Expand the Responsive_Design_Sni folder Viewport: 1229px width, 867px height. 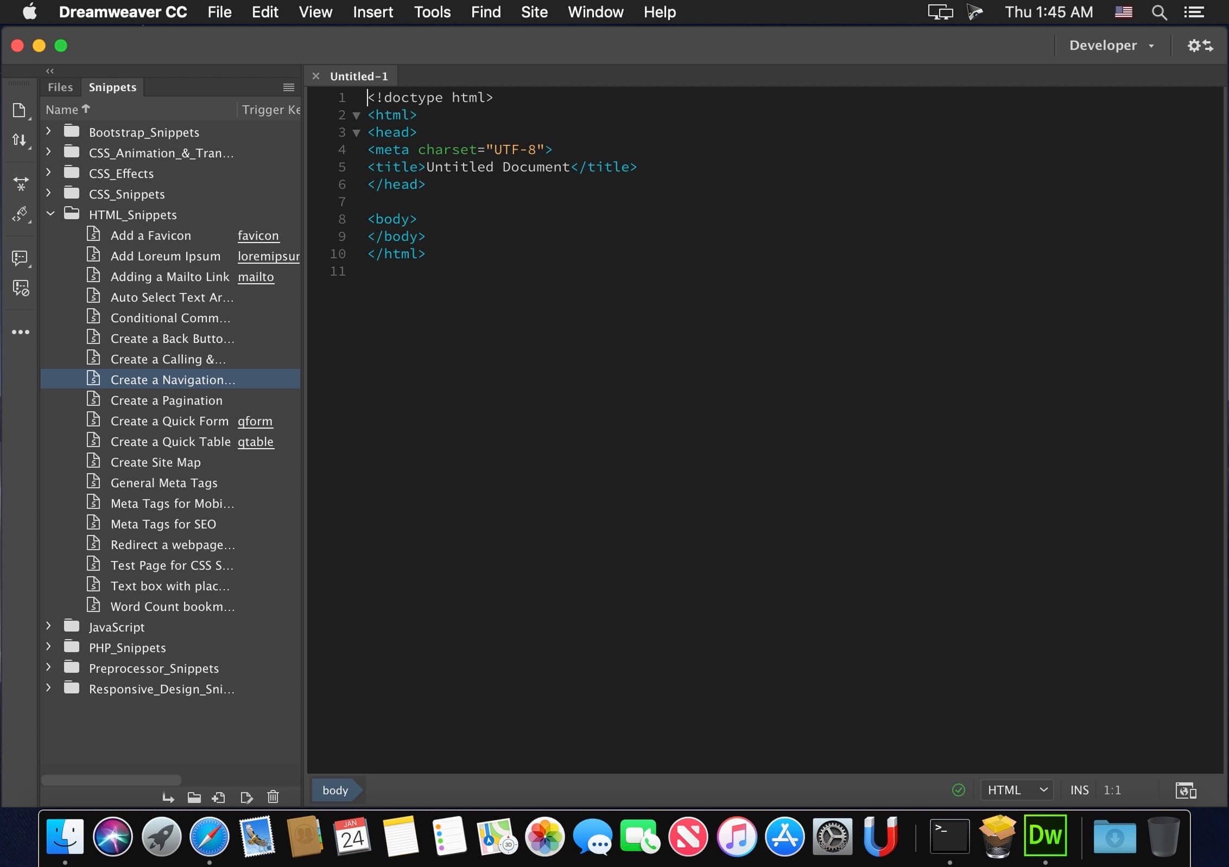click(x=49, y=688)
